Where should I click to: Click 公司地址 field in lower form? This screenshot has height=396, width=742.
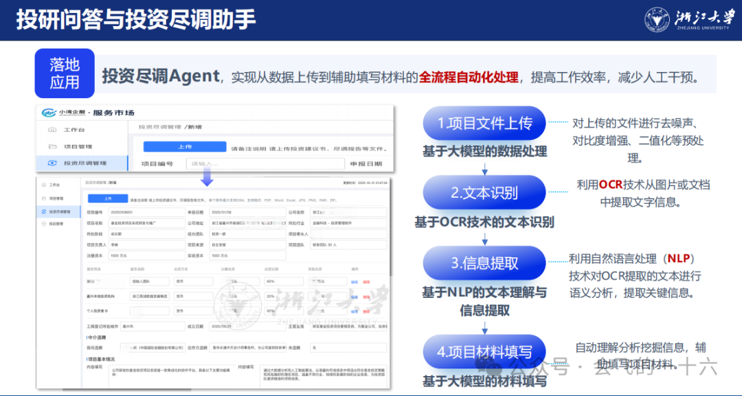pos(247,223)
